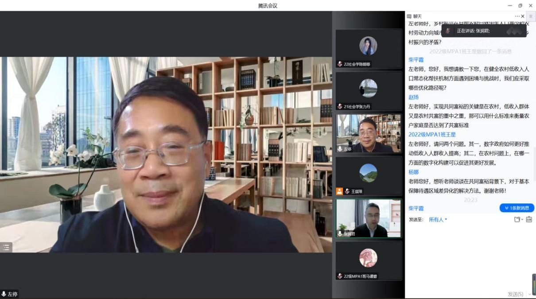This screenshot has height=299, width=536.
Task: Click the orange host icon on 王琪瑛 tile
Action: pyautogui.click(x=339, y=191)
